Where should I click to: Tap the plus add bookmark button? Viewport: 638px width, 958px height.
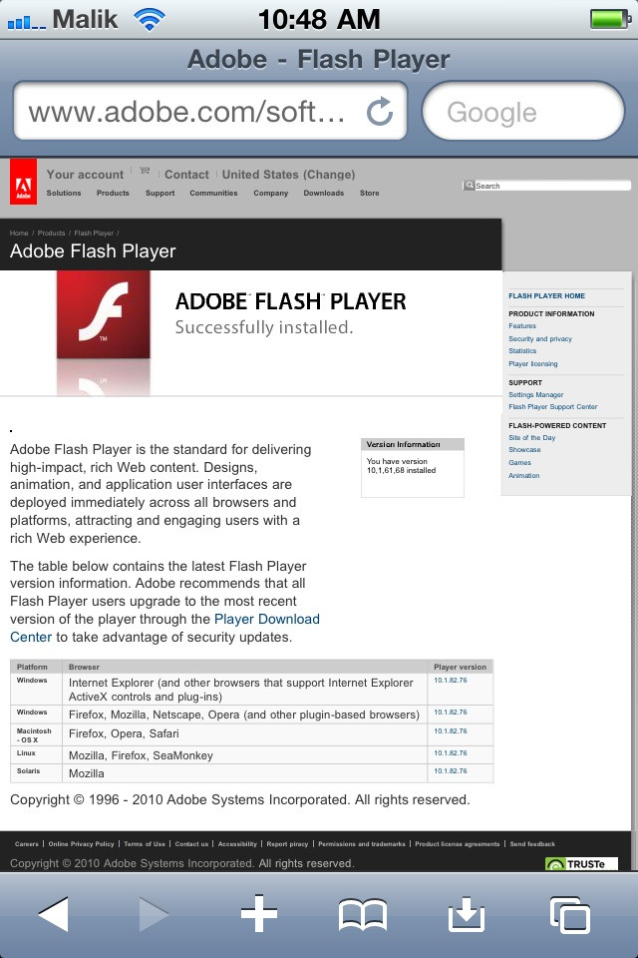(259, 914)
